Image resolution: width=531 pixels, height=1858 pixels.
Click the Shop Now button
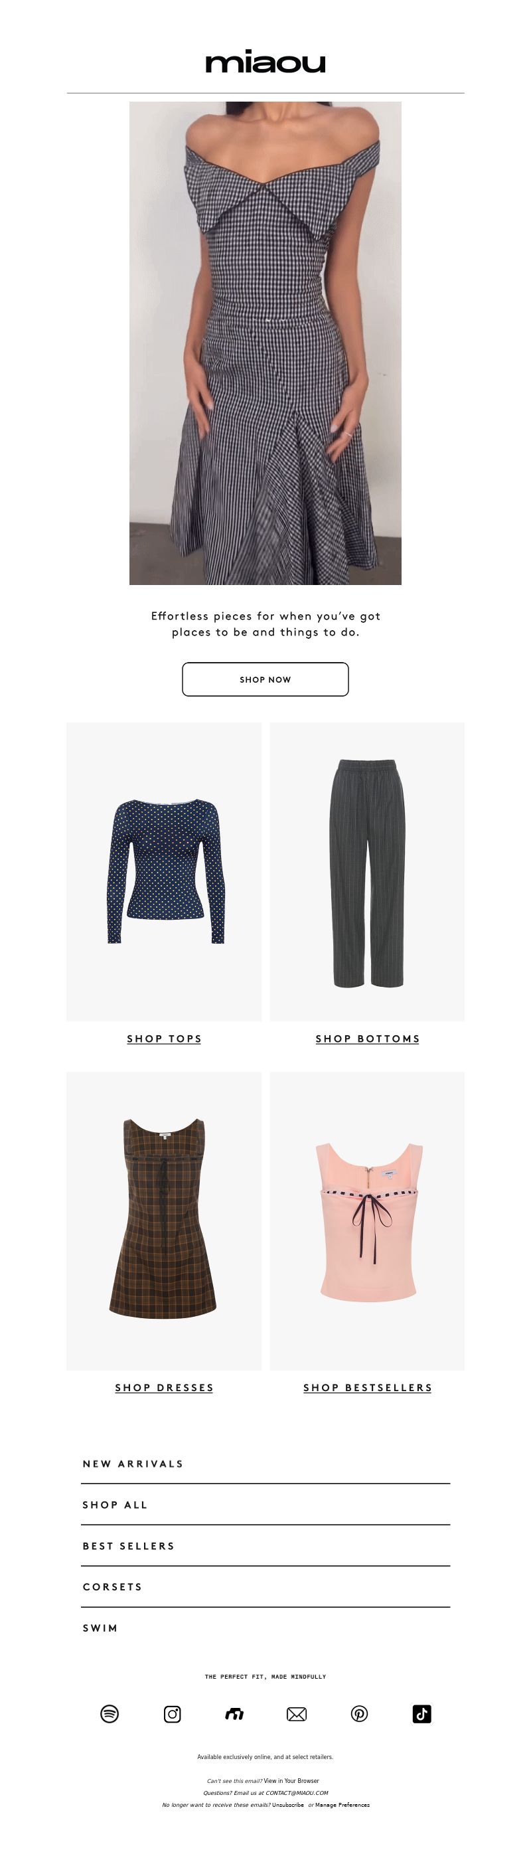click(265, 679)
